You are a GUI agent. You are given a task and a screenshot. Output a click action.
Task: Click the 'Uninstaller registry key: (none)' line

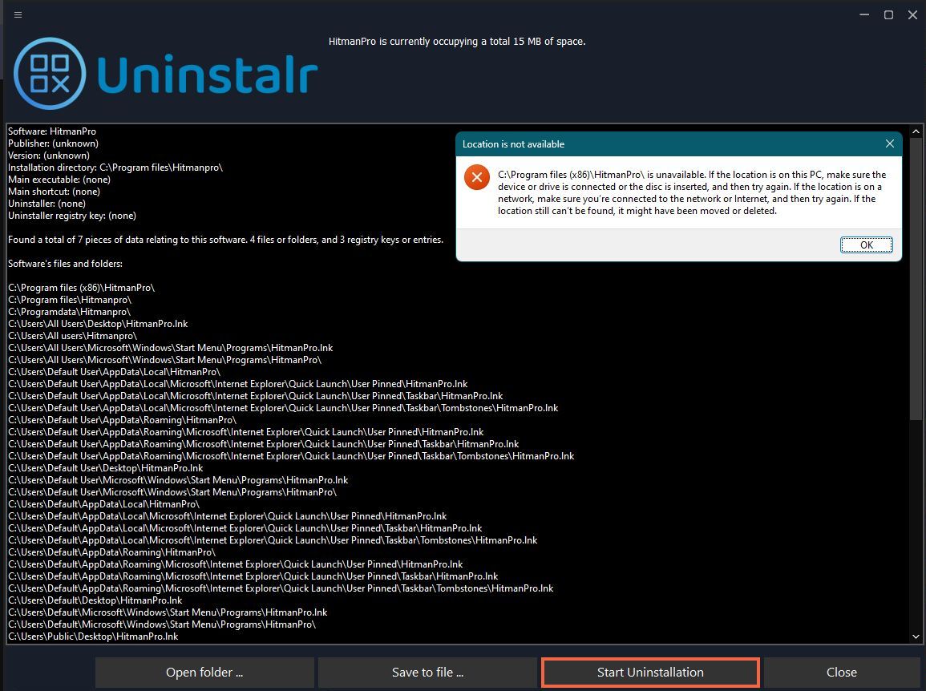72,216
